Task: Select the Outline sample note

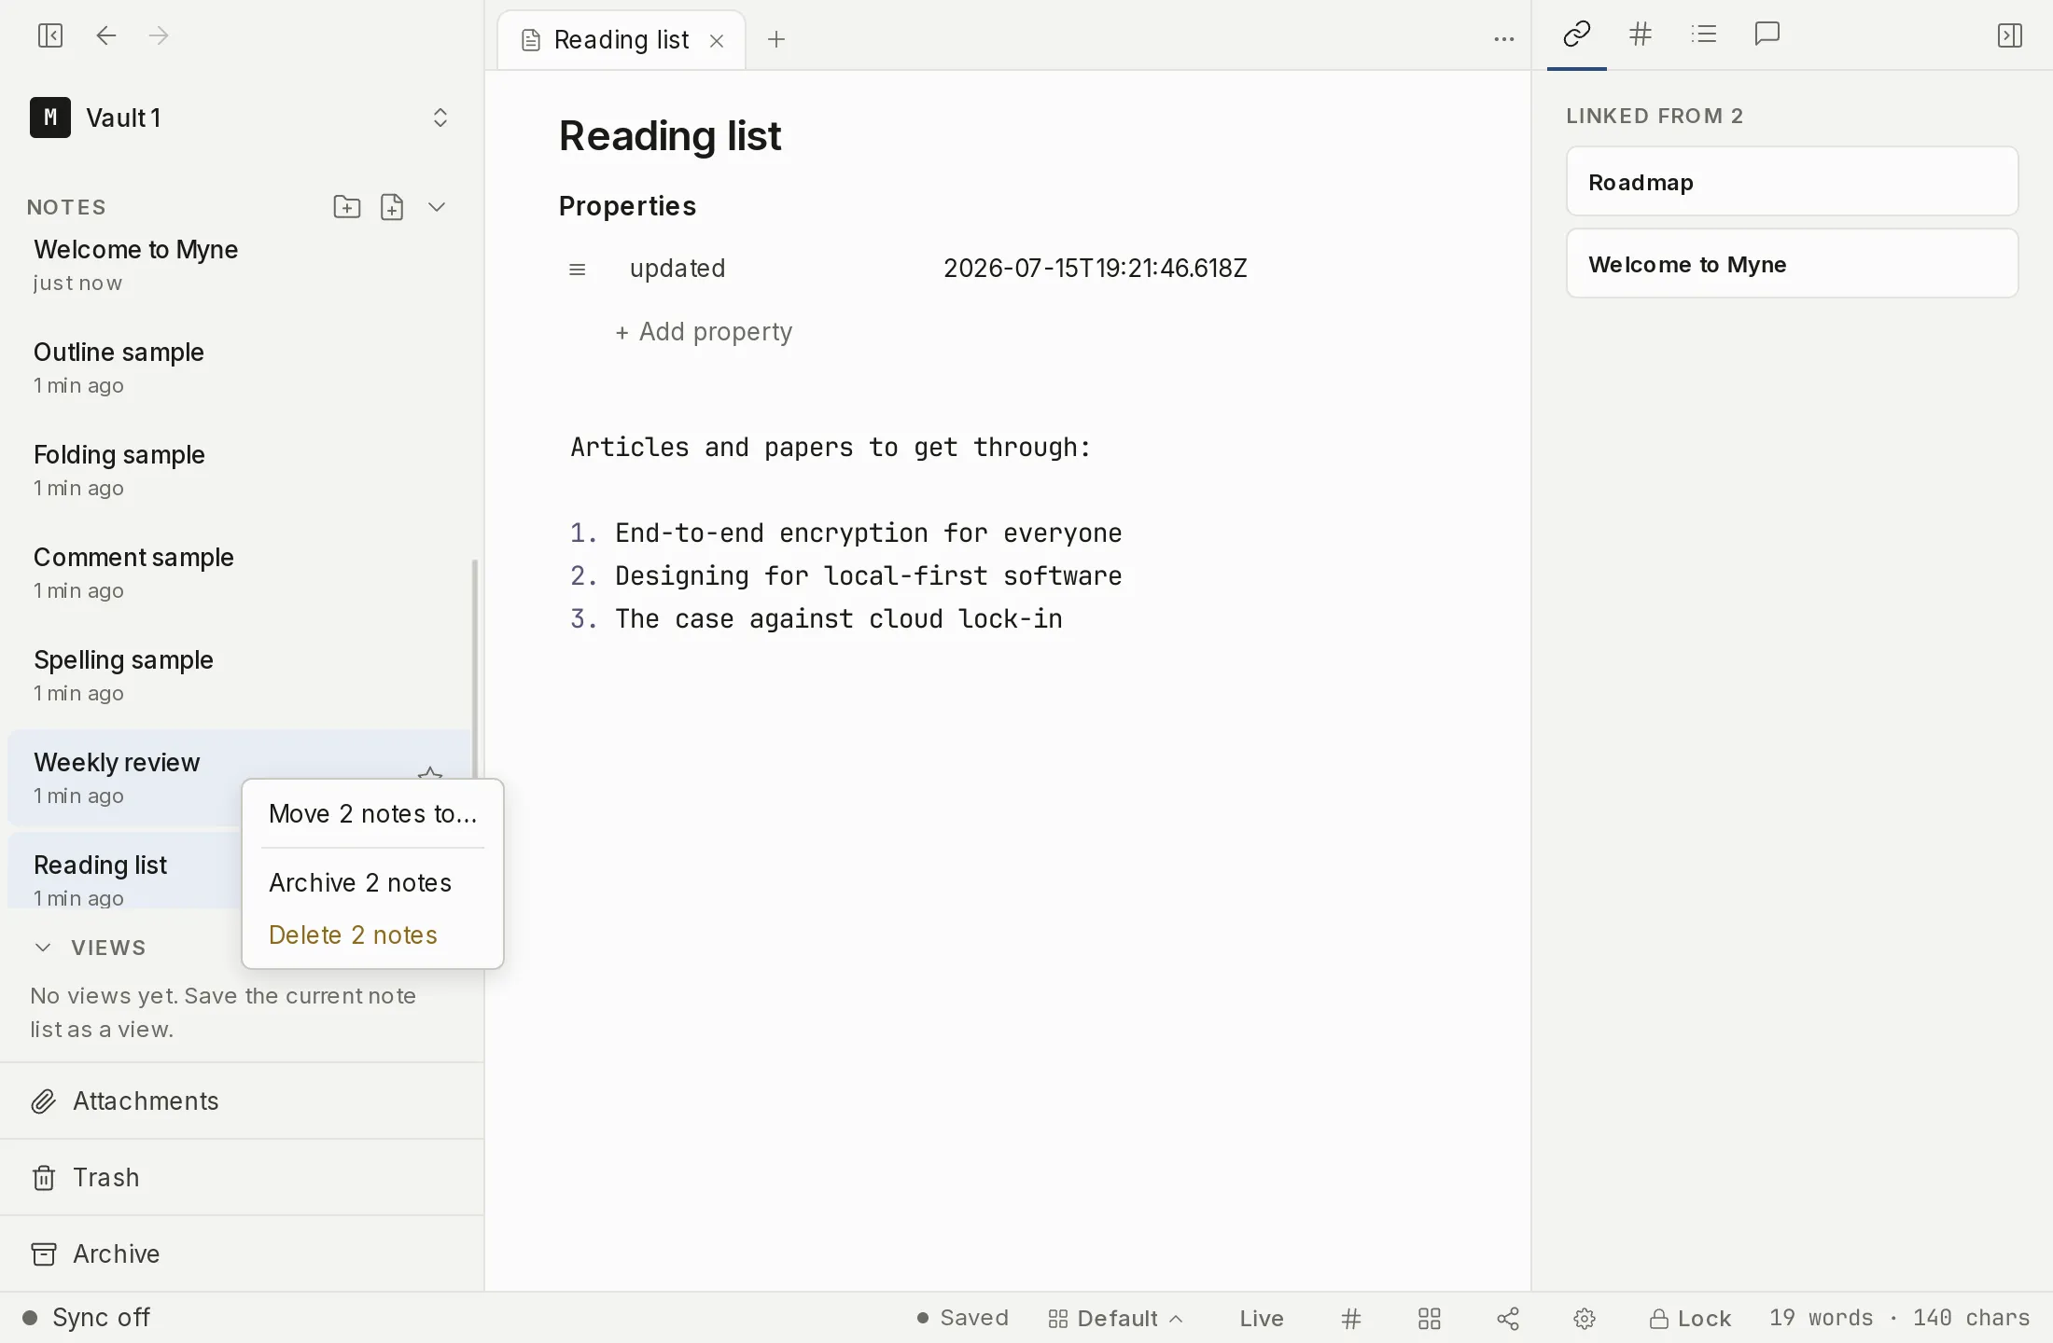Action: [239, 368]
